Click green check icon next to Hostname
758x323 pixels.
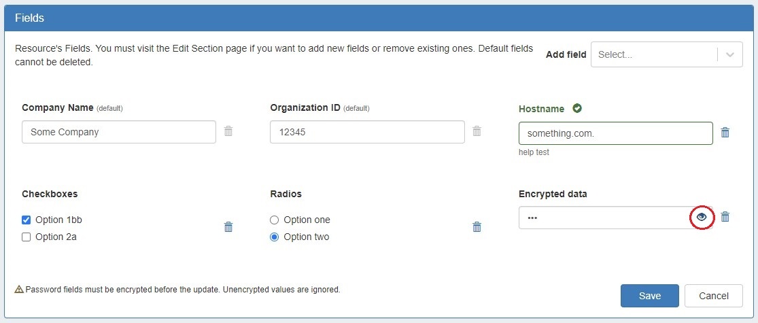[577, 108]
